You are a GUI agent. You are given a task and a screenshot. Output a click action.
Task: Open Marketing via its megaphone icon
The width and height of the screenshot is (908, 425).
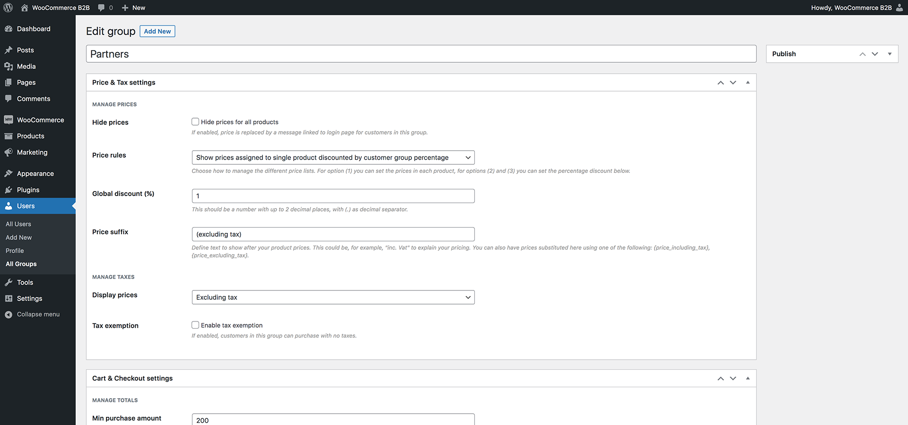coord(9,153)
